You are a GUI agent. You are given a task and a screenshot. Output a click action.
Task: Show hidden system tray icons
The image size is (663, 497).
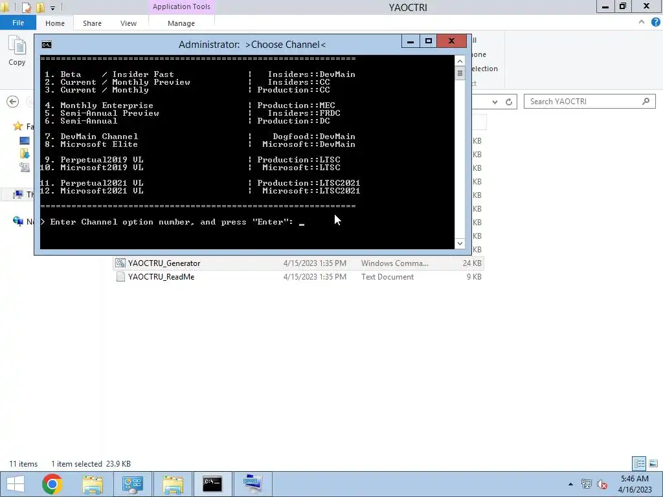pos(570,484)
